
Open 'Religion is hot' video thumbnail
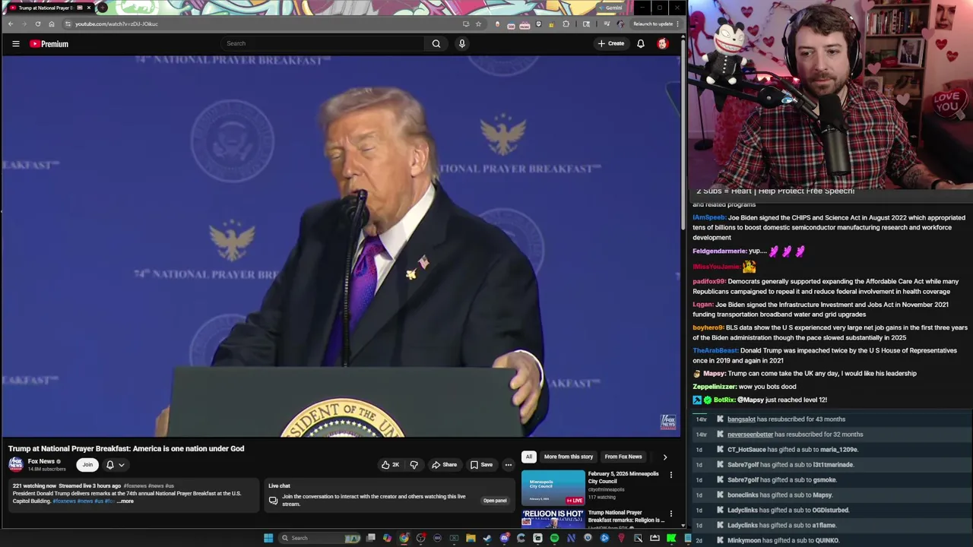(553, 519)
